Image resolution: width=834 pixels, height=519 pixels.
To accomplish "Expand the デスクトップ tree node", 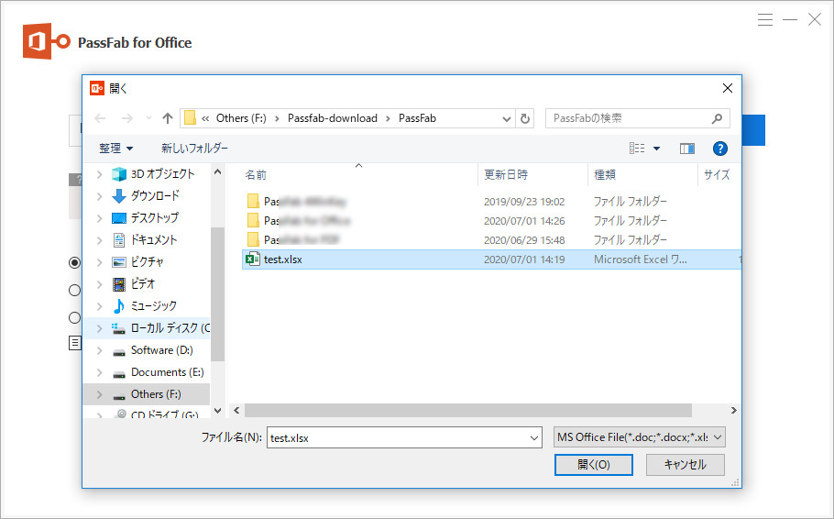I will 100,218.
